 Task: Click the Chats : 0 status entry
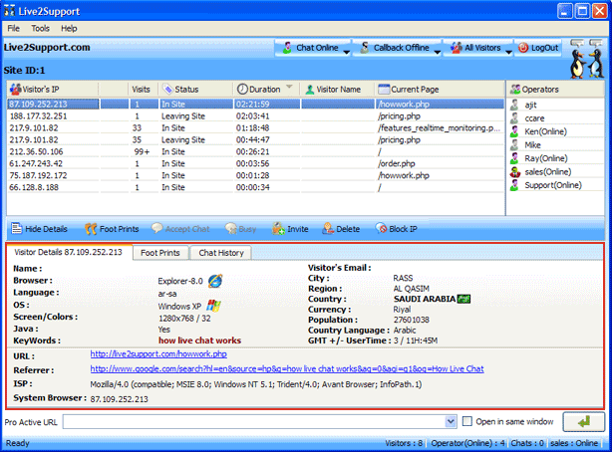(x=527, y=443)
